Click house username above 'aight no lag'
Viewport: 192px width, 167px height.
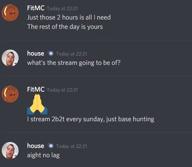click(36, 146)
